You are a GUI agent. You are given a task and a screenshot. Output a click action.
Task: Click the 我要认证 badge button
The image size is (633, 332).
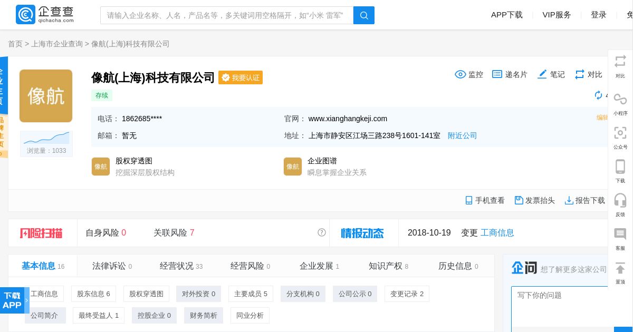[x=241, y=77]
